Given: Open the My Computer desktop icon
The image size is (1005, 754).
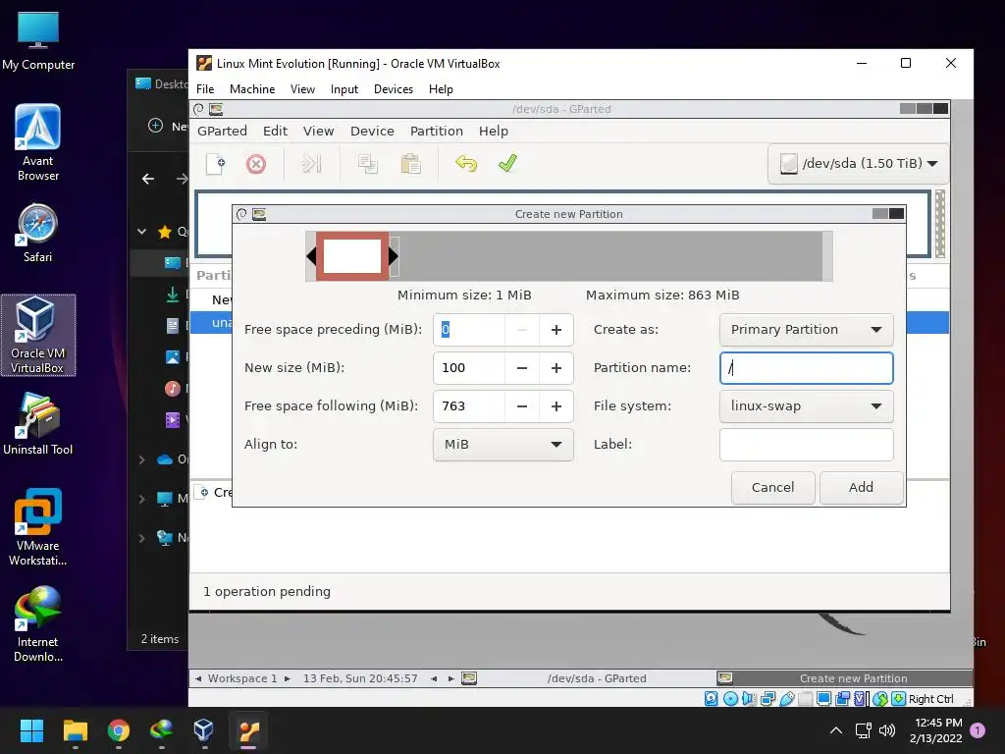Looking at the screenshot, I should pos(38,41).
